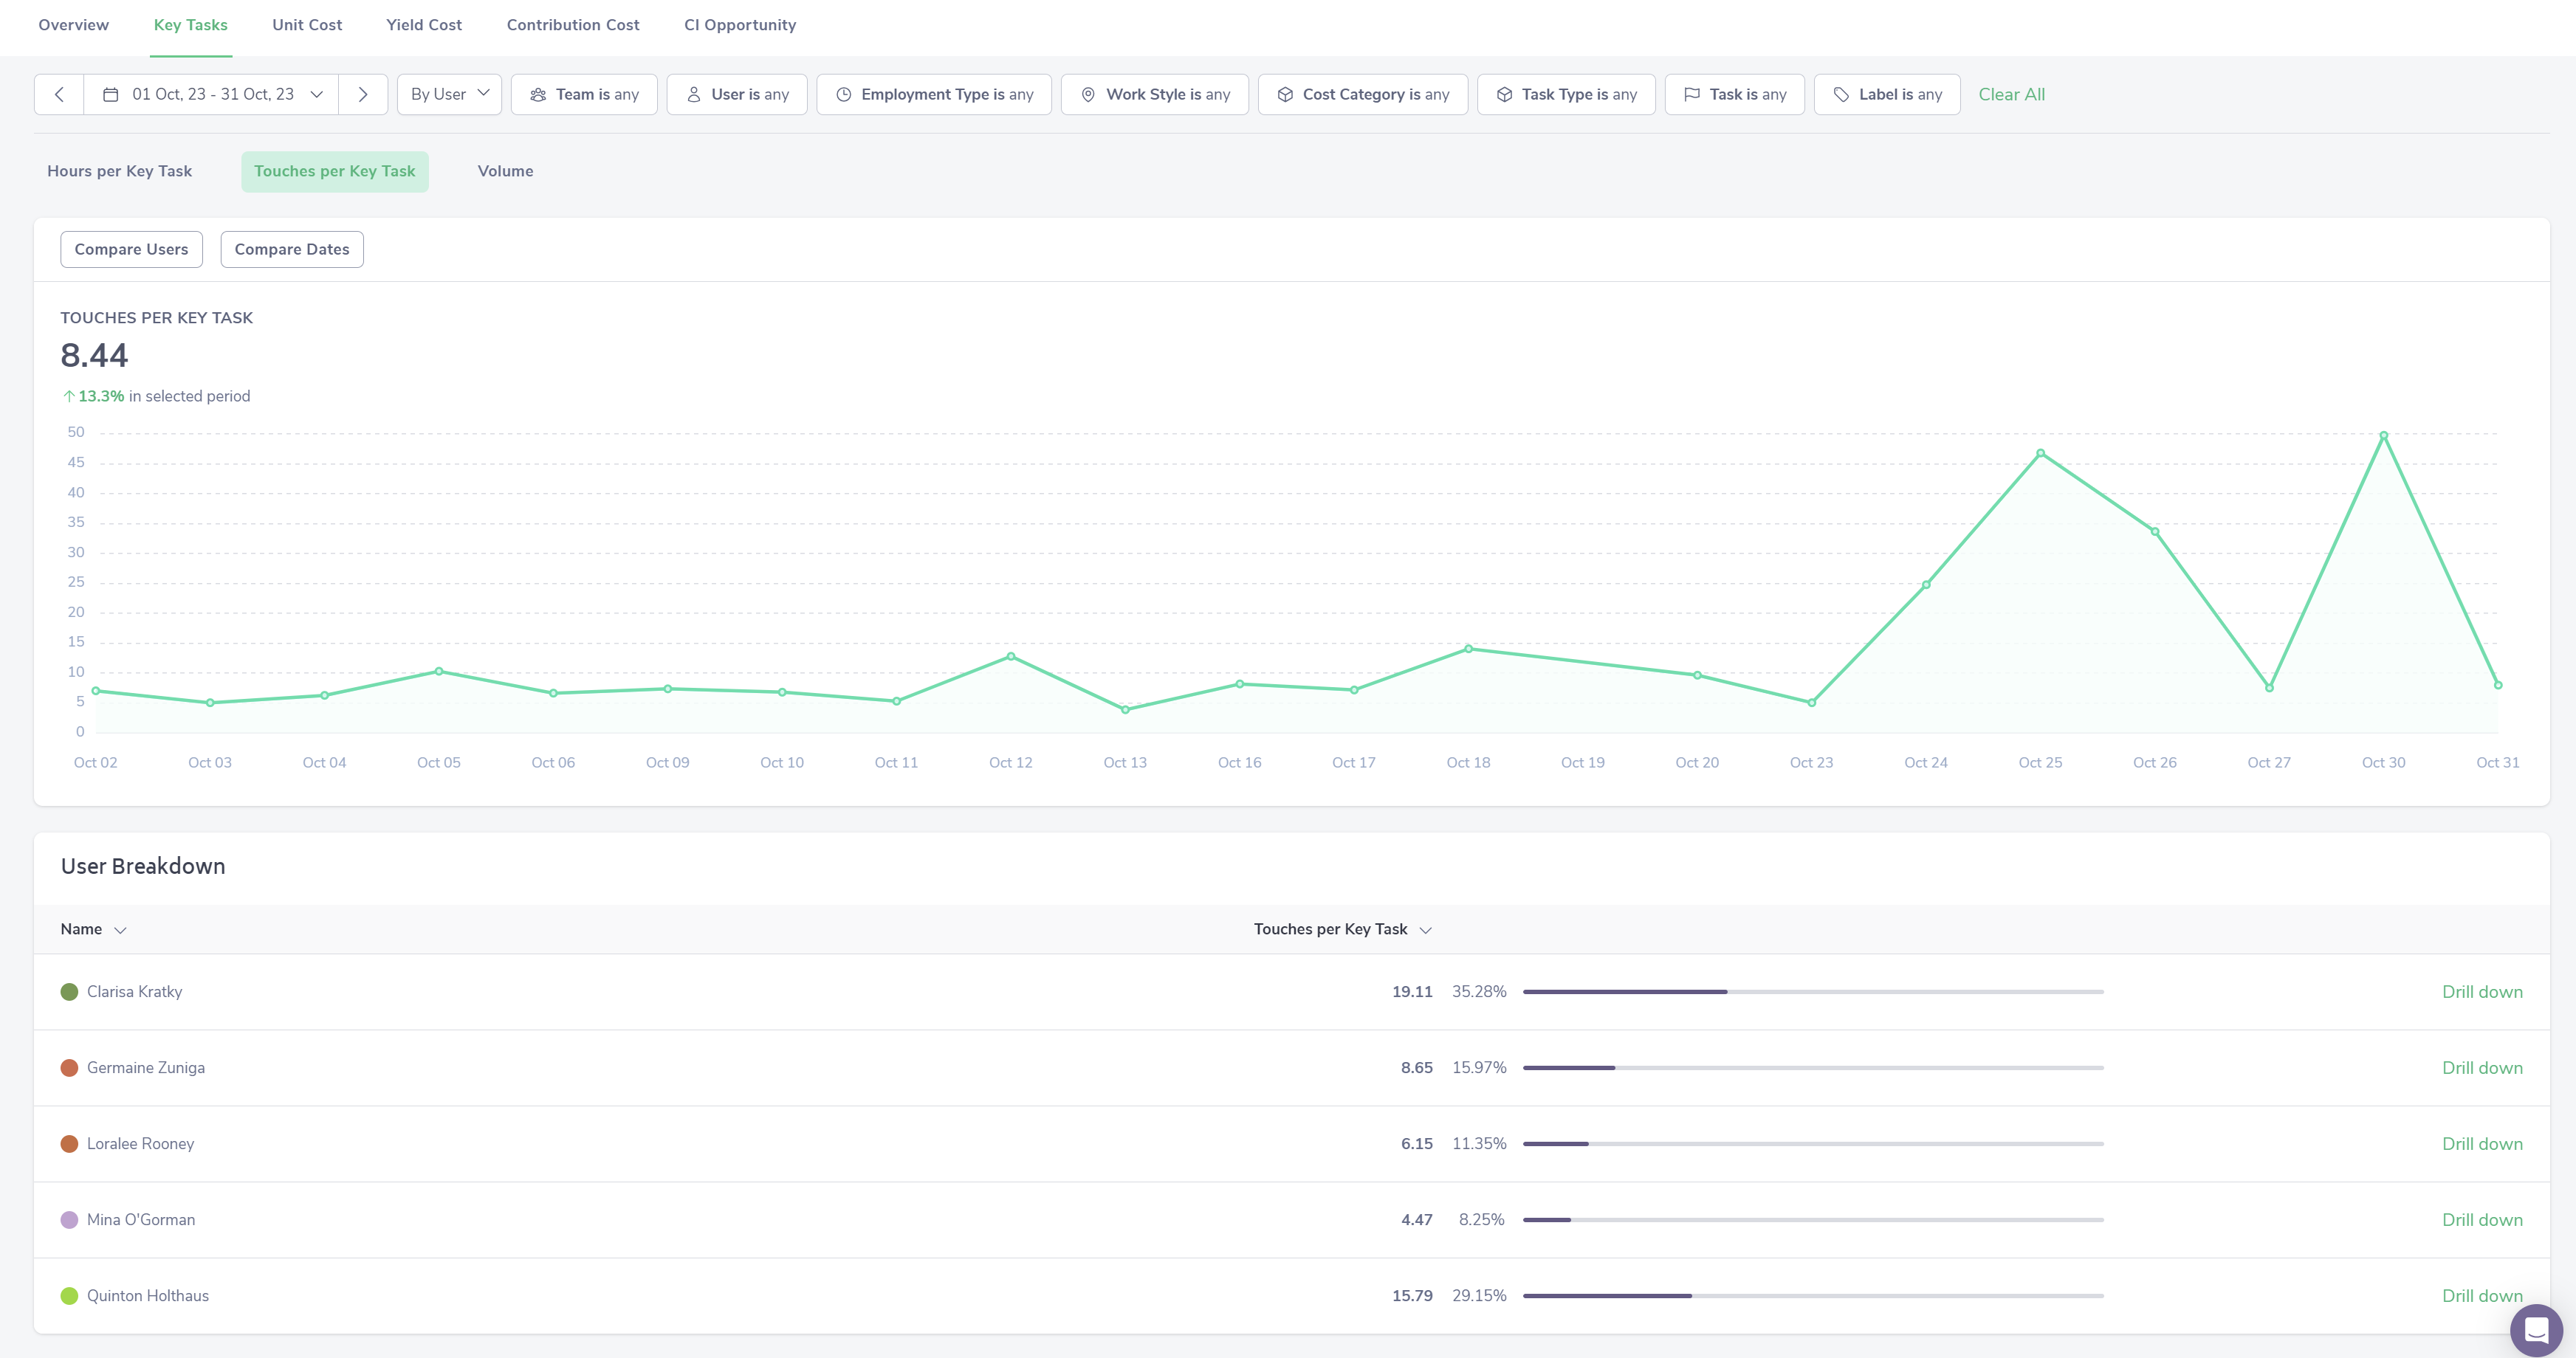Viewport: 2576px width, 1358px height.
Task: Open the CI Opportunity tab
Action: pos(740,25)
